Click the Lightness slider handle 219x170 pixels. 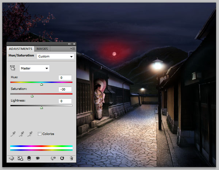coord(42,108)
